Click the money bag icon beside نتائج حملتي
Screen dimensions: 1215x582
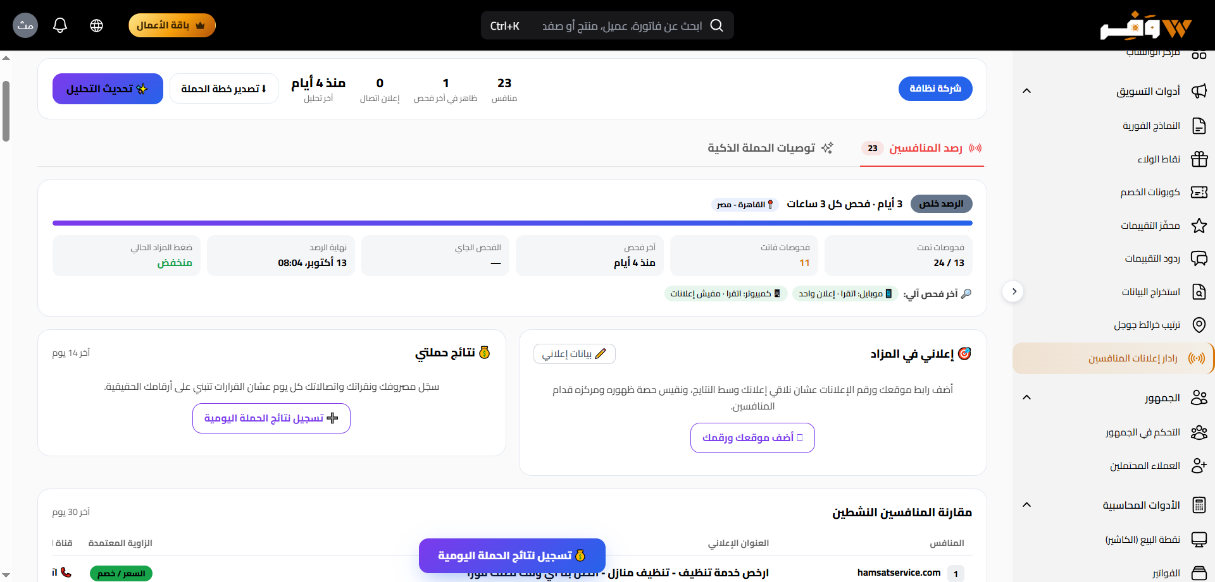click(x=485, y=353)
